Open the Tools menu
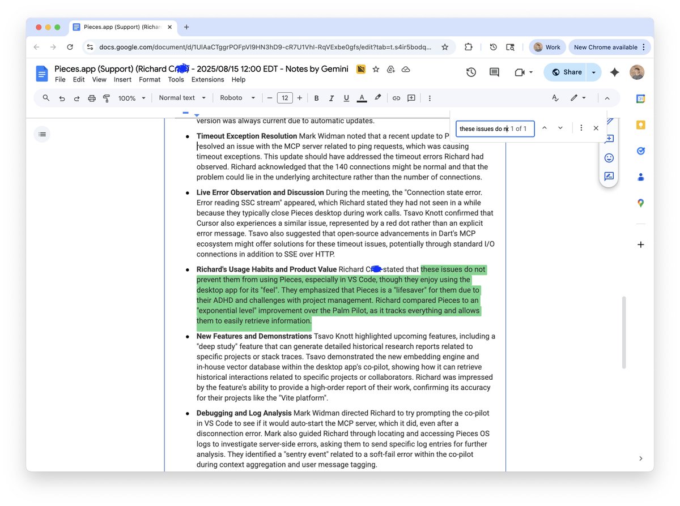The image size is (680, 506). click(176, 80)
